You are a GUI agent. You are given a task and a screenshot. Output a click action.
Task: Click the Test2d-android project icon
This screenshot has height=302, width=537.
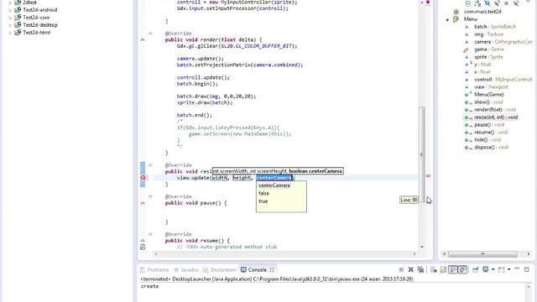(18, 9)
